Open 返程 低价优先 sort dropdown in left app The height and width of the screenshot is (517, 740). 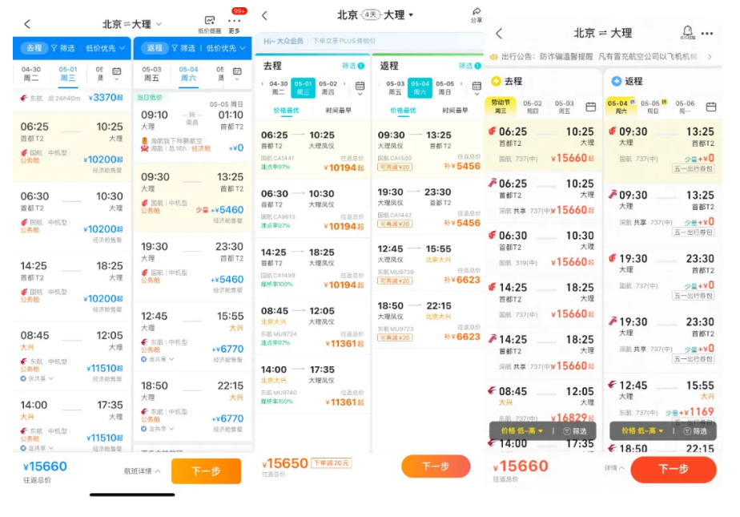(226, 48)
